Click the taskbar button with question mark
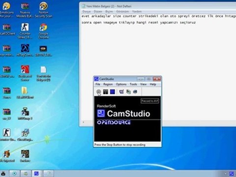236x177 pixels. point(49,174)
